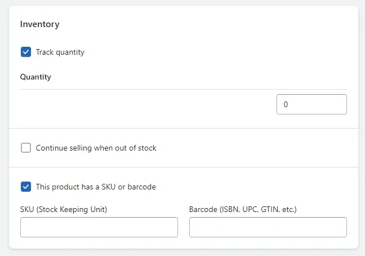Enable the Continue selling when out of stock checkbox
The width and height of the screenshot is (365, 256).
(26, 148)
